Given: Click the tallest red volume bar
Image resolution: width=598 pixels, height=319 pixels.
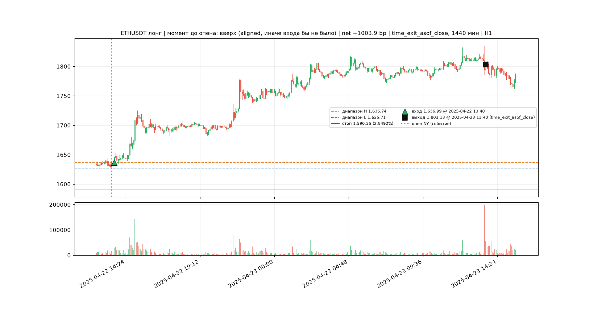Looking at the screenshot, I should [x=484, y=230].
